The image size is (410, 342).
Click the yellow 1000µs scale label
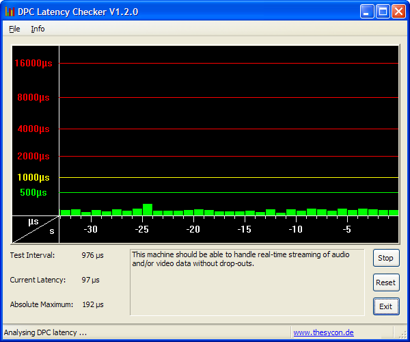click(33, 177)
